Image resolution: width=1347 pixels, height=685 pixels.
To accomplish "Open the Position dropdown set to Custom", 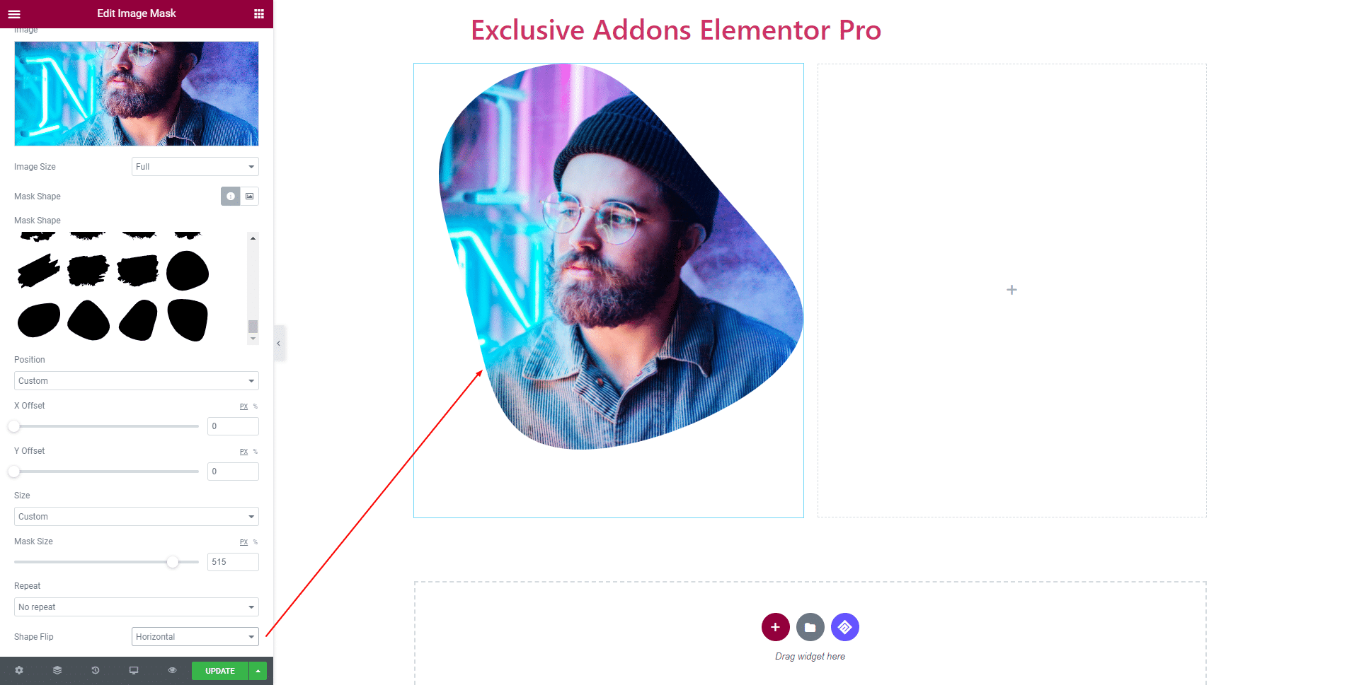I will tap(137, 381).
